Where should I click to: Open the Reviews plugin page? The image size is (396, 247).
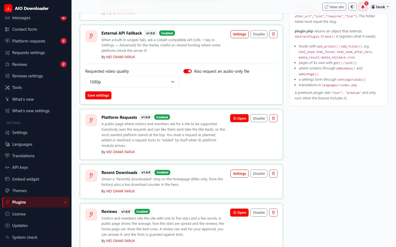(239, 212)
